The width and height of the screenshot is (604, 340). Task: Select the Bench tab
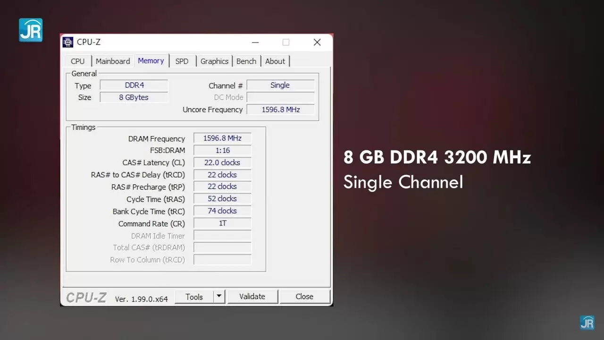(246, 61)
